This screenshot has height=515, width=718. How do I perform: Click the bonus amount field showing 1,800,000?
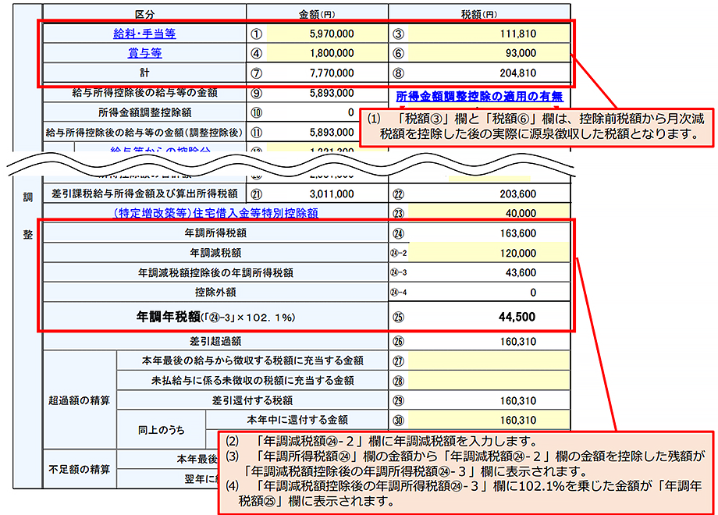(328, 54)
